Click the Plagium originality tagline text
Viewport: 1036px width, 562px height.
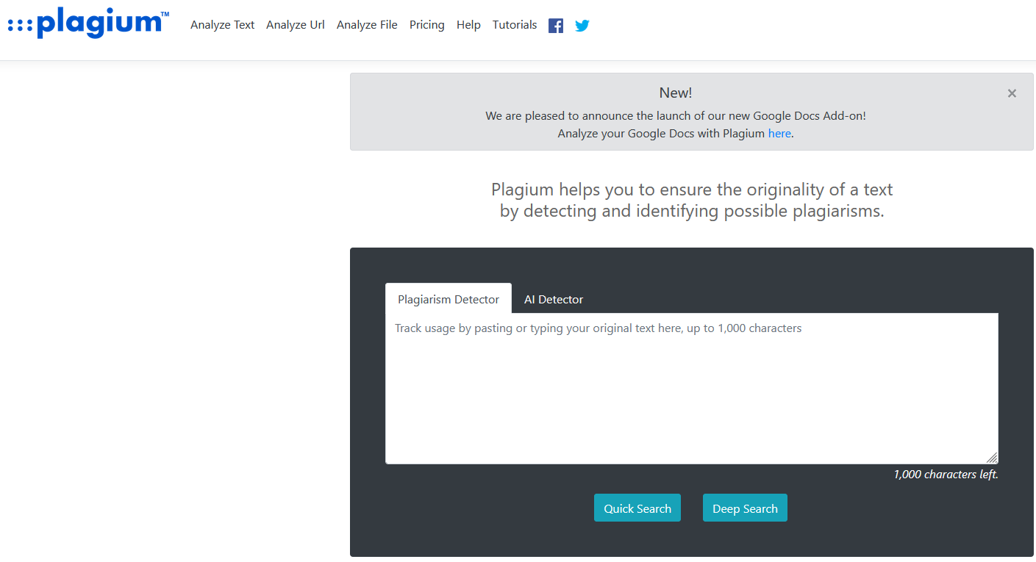[692, 201]
